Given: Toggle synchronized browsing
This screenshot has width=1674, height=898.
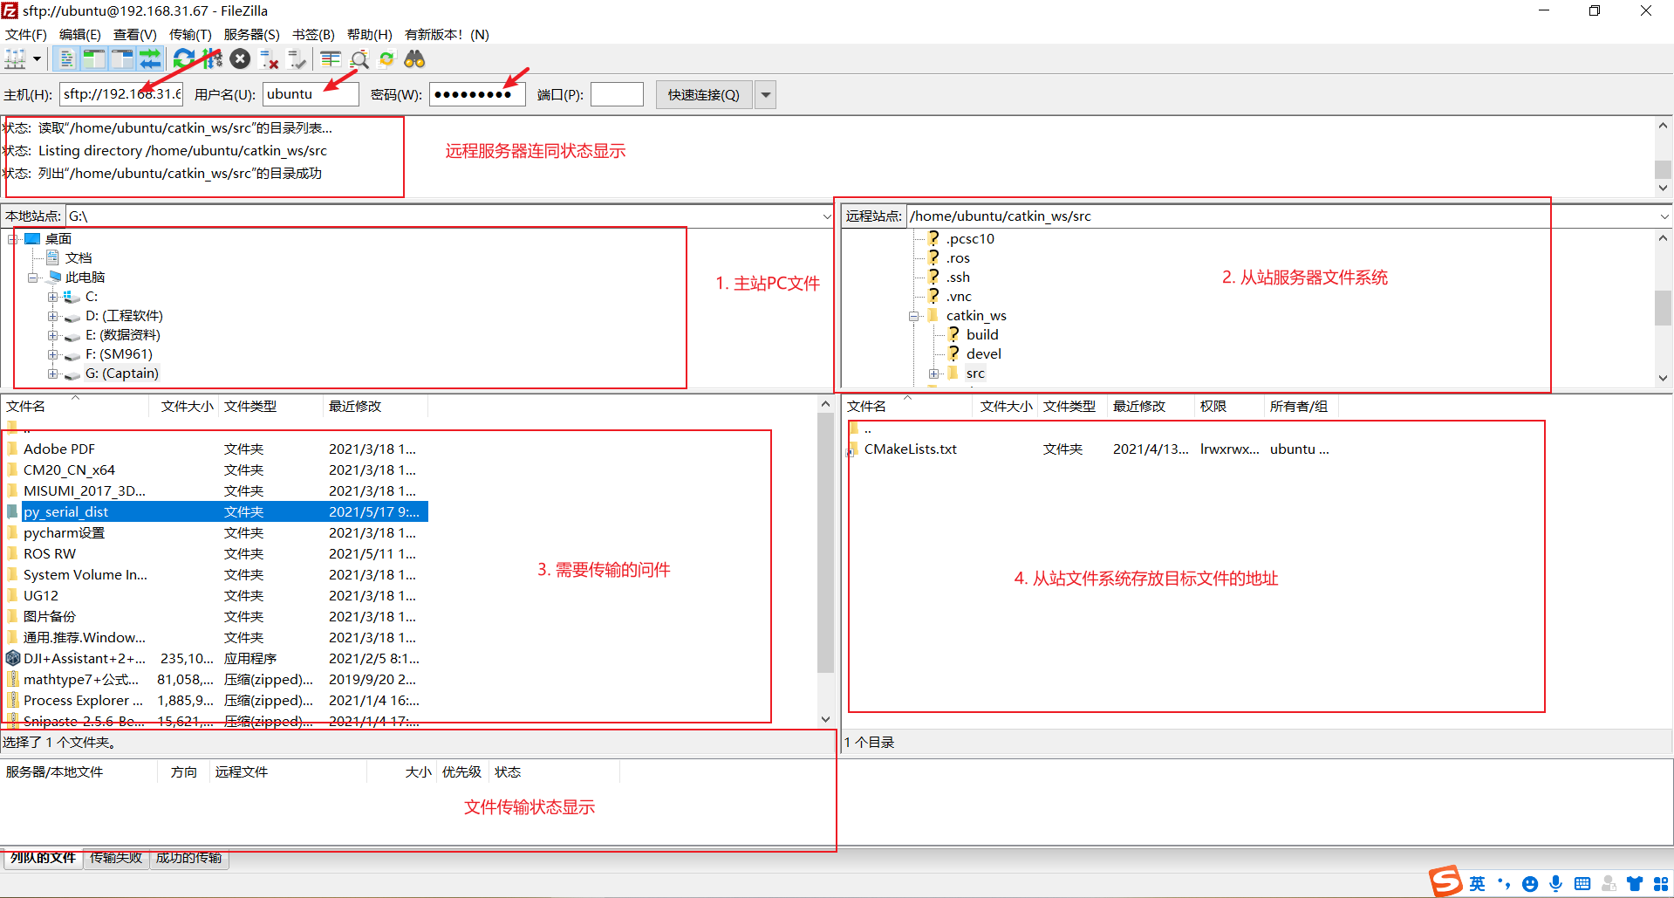Looking at the screenshot, I should tap(386, 59).
